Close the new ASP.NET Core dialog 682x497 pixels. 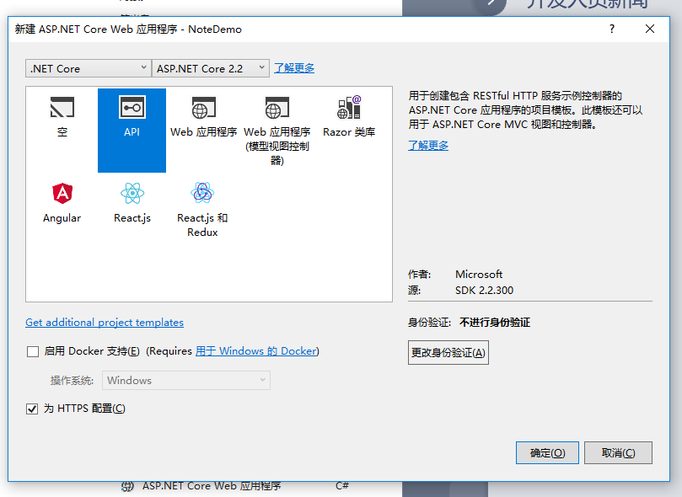coord(650,29)
